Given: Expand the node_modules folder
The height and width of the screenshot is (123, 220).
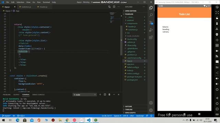Looking at the screenshot, I should pos(135,36).
